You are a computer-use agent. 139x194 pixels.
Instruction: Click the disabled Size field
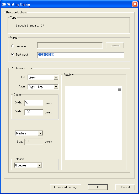tap(34, 142)
